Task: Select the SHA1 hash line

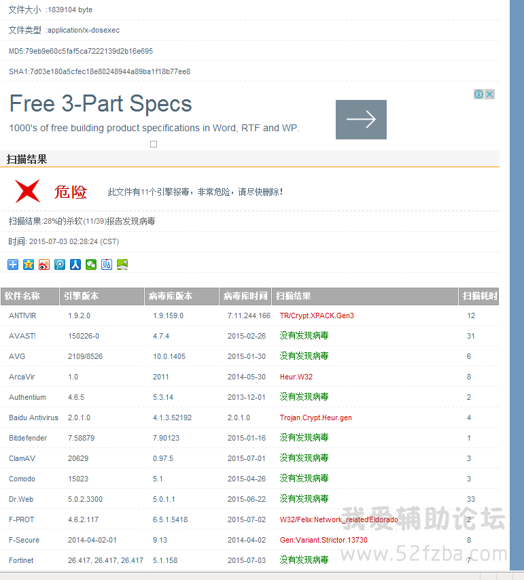Action: [99, 71]
